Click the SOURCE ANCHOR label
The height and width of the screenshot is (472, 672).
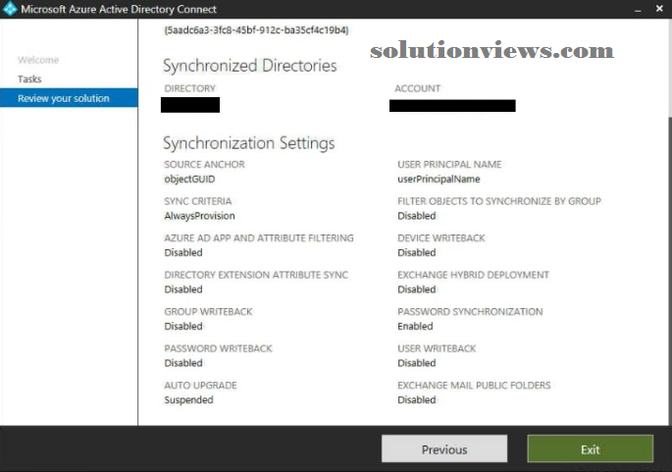(x=204, y=164)
